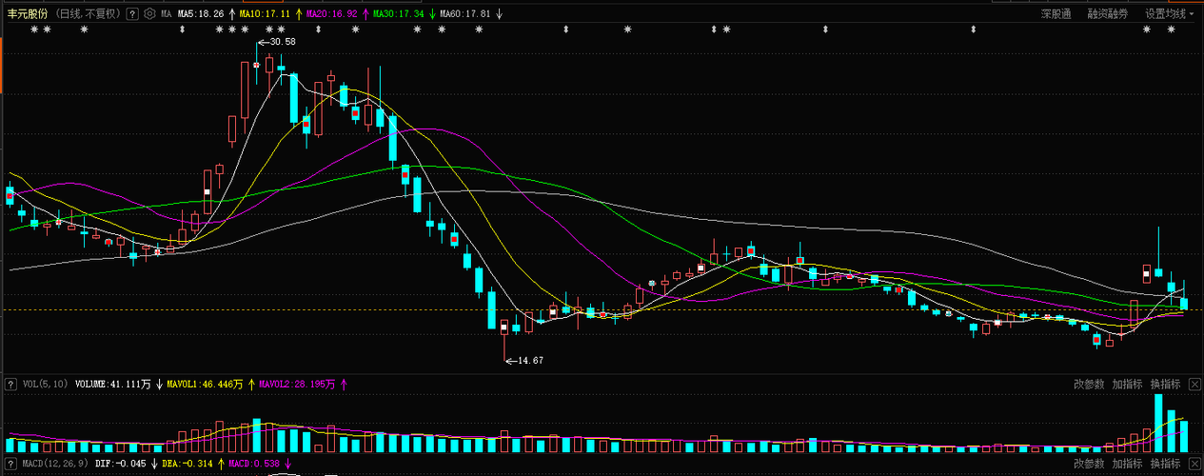Click the 深股通 button
This screenshot has height=476, width=1204.
pyautogui.click(x=1056, y=14)
